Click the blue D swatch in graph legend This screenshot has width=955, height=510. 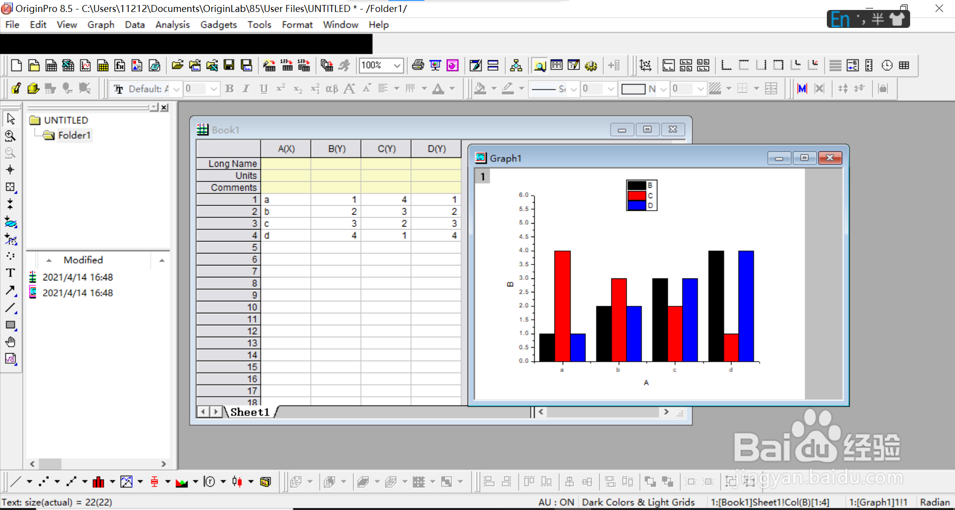(637, 205)
